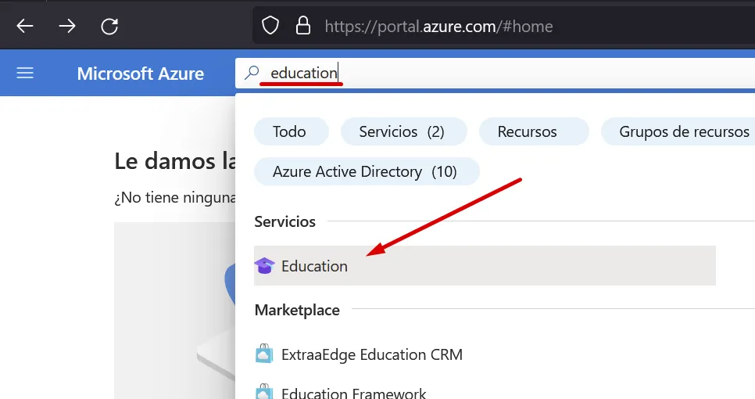Click the browser forward arrow
Image resolution: width=755 pixels, height=399 pixels.
point(67,27)
